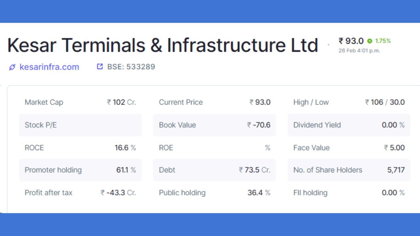Screen dimensions: 420x236
Task: Click the Profit after tax value
Action: [118, 193]
